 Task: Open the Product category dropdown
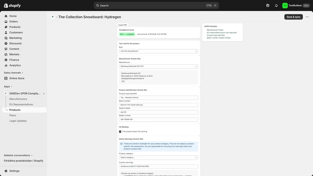[x=158, y=158]
